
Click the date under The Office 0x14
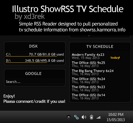[85, 98]
